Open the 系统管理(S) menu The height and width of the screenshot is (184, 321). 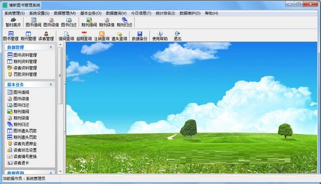(x=15, y=13)
